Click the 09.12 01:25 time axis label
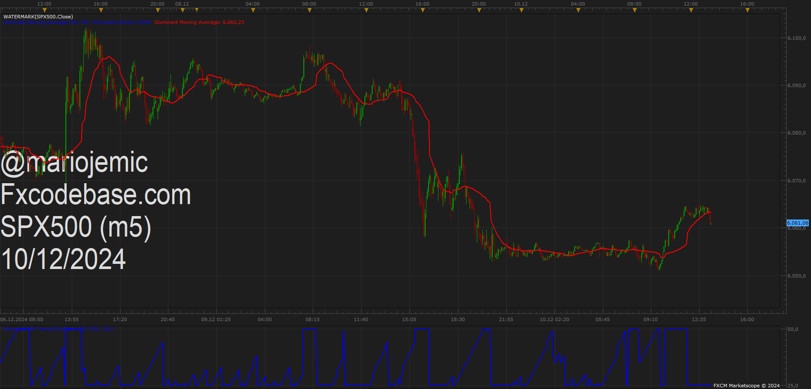Viewport: 811px width, 389px height. pos(216,319)
